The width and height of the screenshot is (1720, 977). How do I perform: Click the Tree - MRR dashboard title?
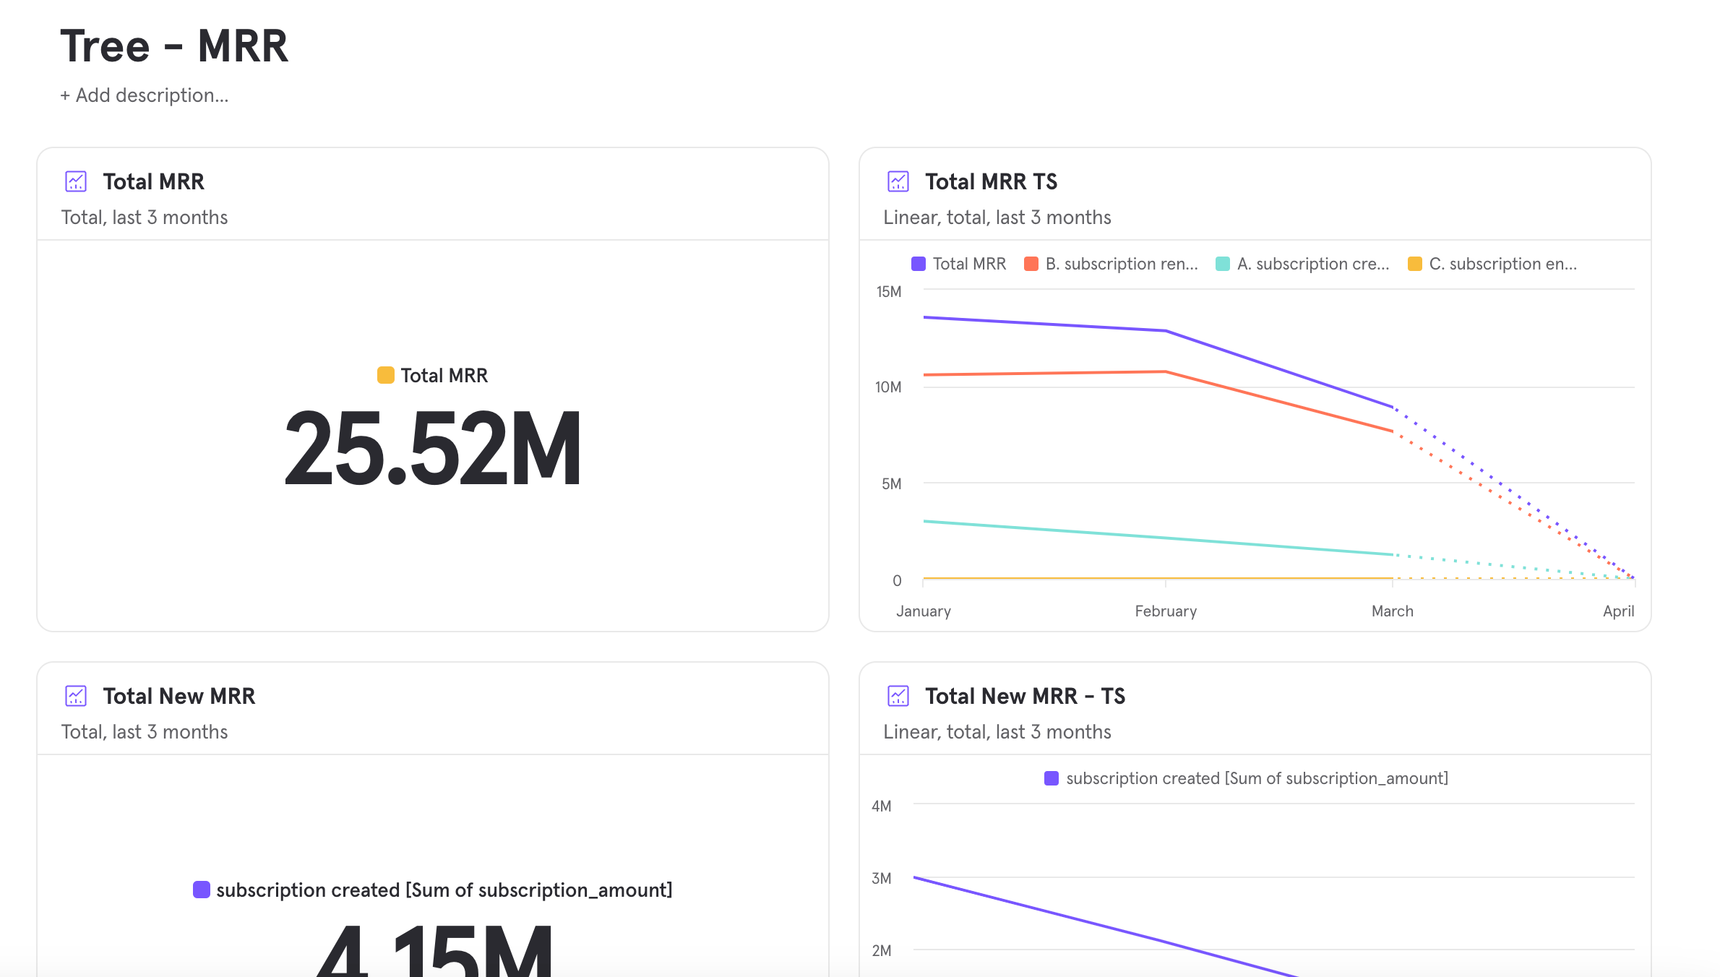pos(174,46)
